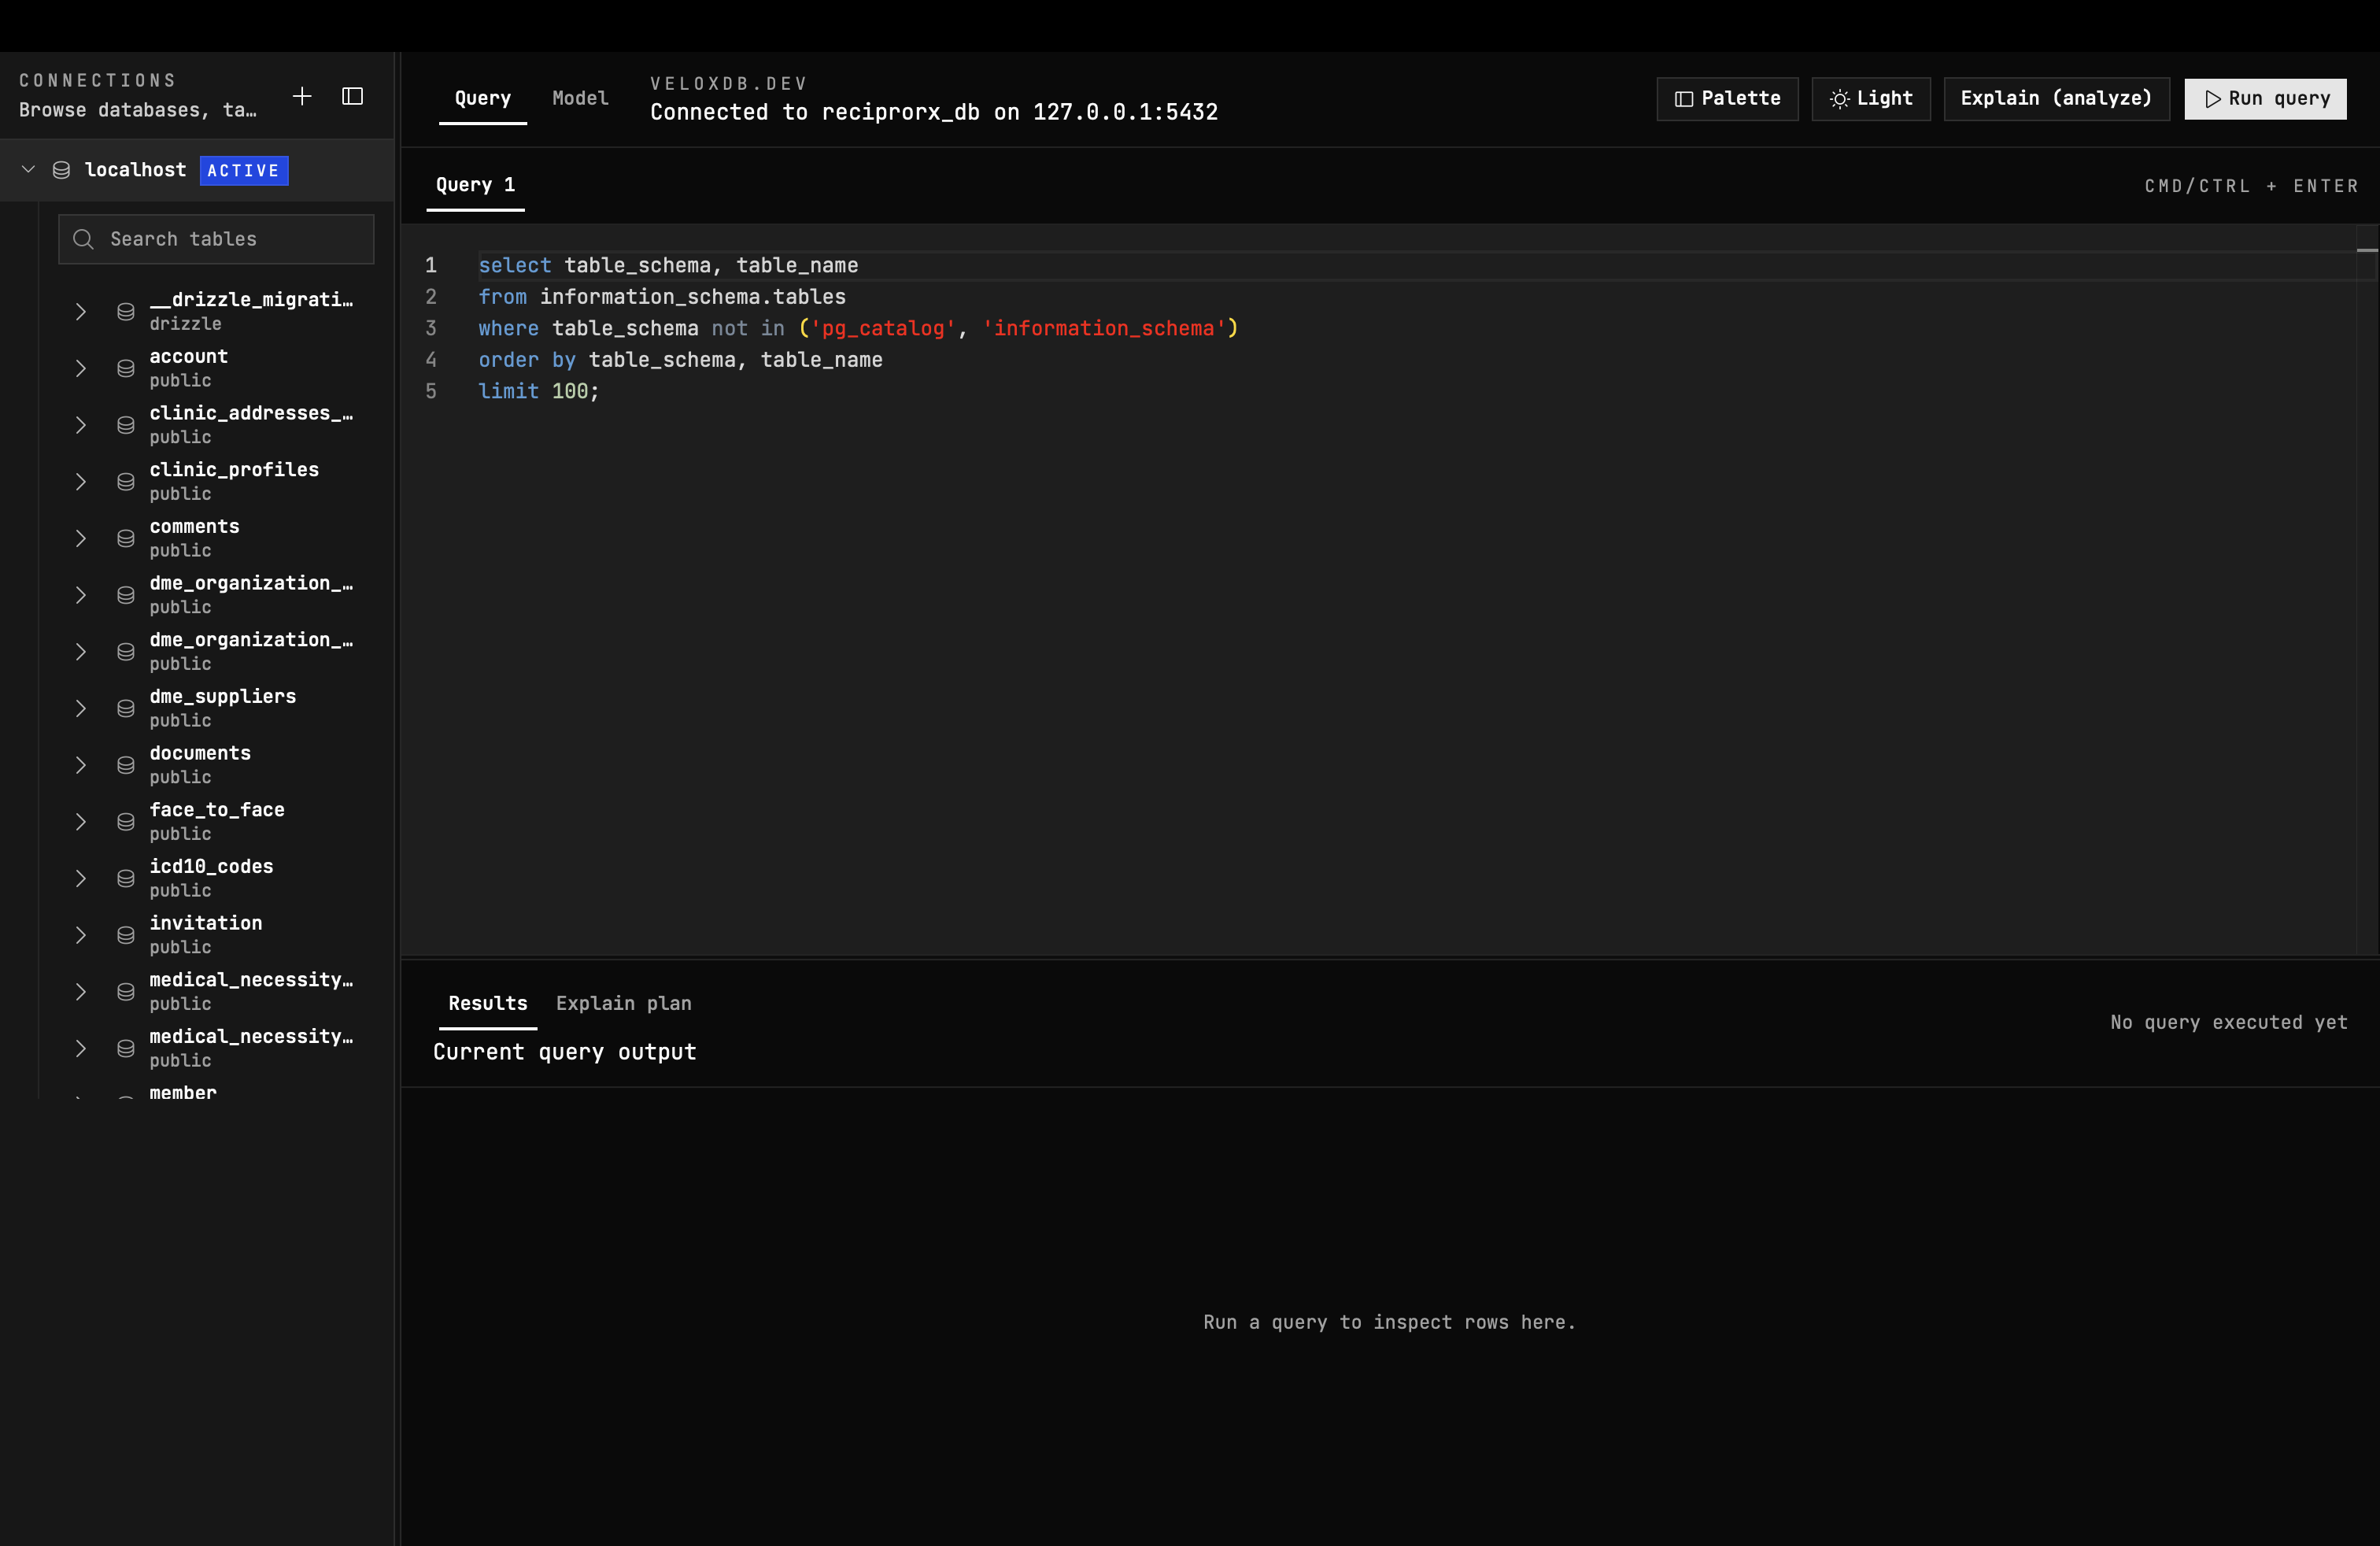Click the order by line in editor
The image size is (2380, 1546).
[x=680, y=360]
